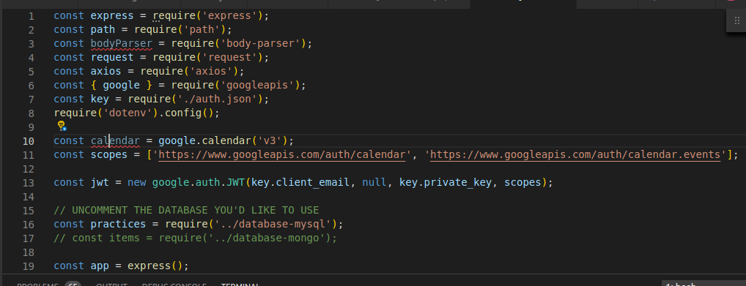Grab the debug toolbar gripper handle
This screenshot has height=286, width=746.
tap(737, 20)
